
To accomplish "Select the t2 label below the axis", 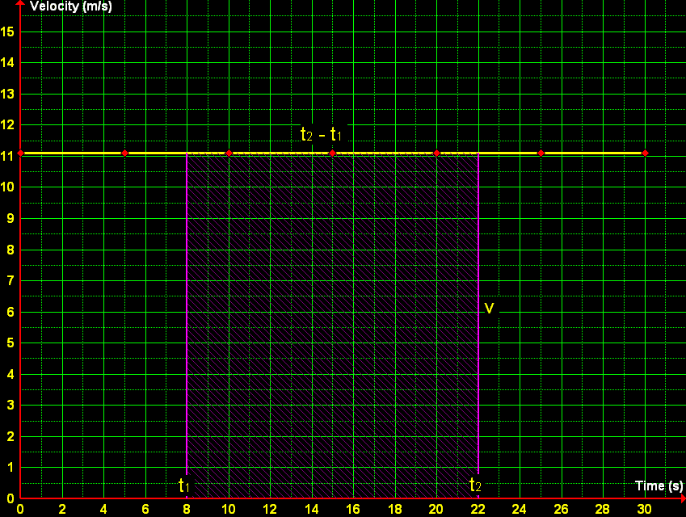I will click(x=475, y=485).
